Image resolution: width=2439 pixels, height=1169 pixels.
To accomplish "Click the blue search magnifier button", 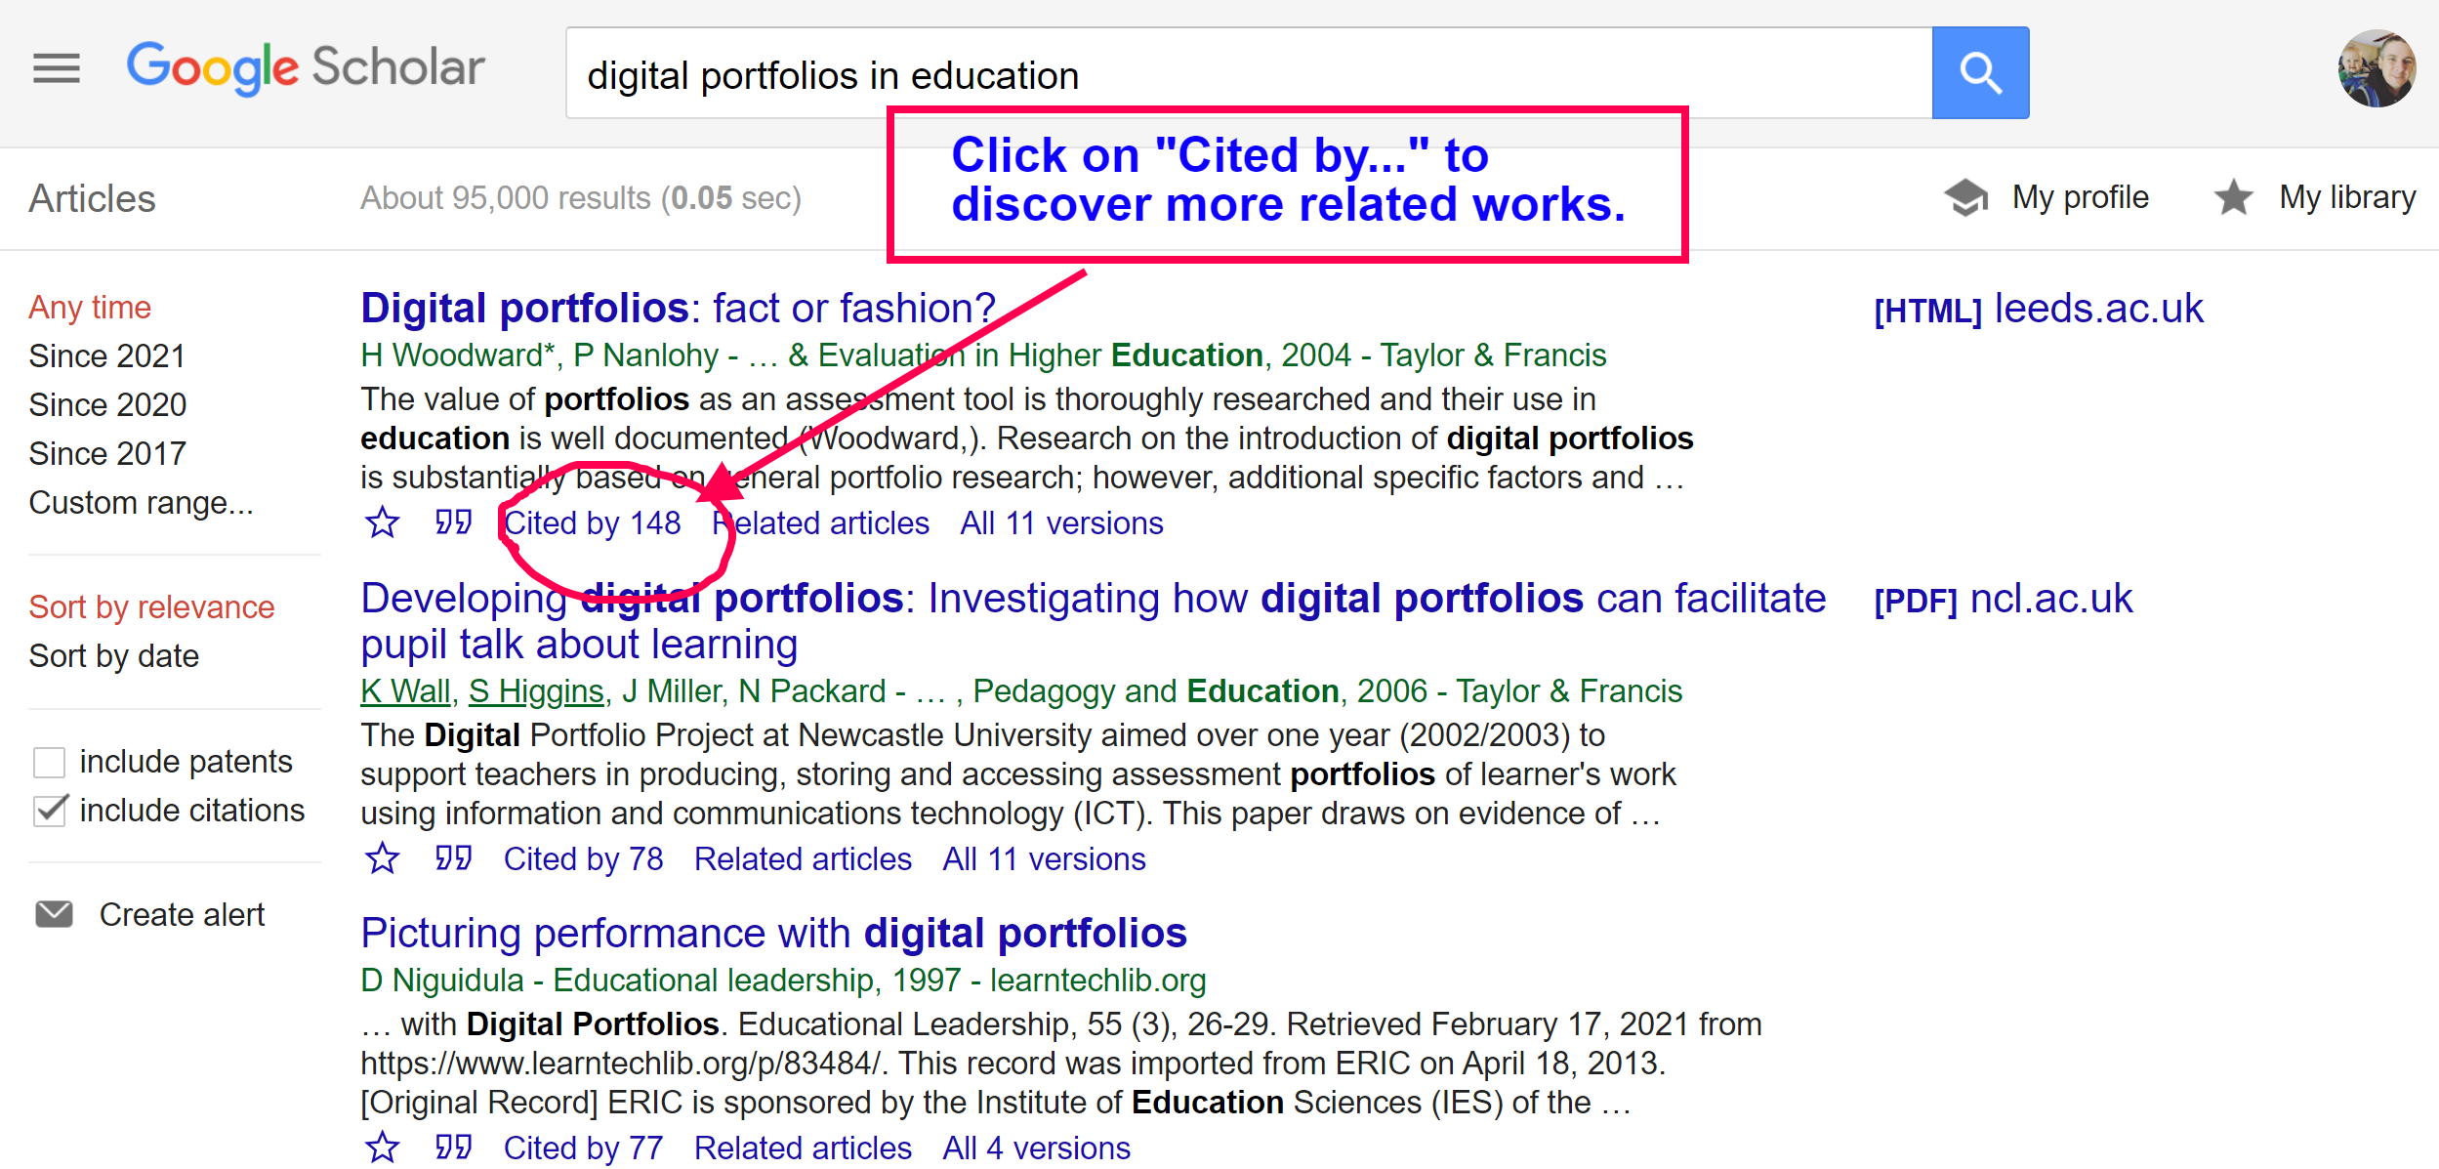I will (1979, 73).
